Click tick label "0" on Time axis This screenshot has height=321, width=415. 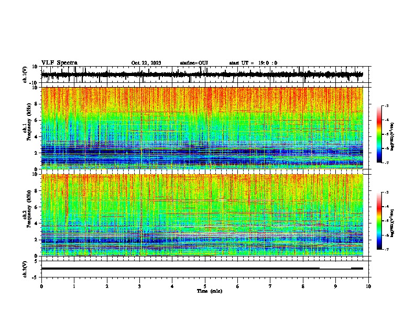[41, 286]
